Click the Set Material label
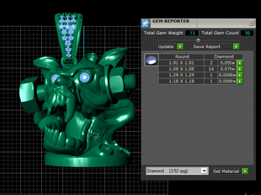This screenshot has height=195, width=261. (x=226, y=171)
